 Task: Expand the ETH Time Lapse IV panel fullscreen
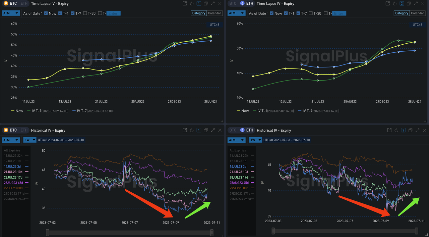click(416, 4)
